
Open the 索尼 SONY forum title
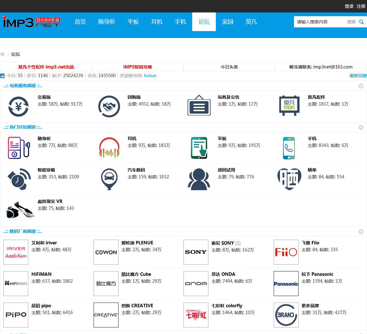(x=223, y=243)
